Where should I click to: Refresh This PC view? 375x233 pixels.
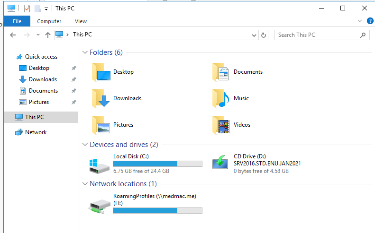coord(263,35)
